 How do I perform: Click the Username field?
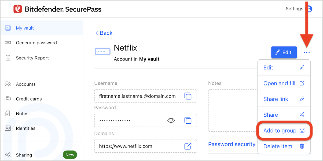click(x=145, y=96)
